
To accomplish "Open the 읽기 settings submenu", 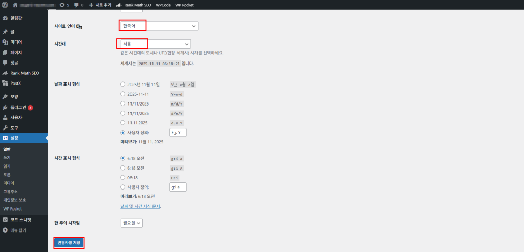I will coord(7,166).
